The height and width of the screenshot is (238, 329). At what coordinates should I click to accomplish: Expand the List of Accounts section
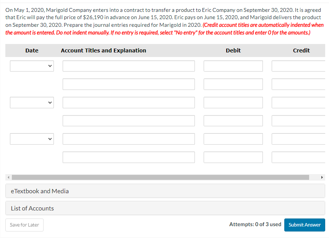pyautogui.click(x=165, y=208)
